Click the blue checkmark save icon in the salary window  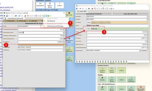(x=19, y=16)
